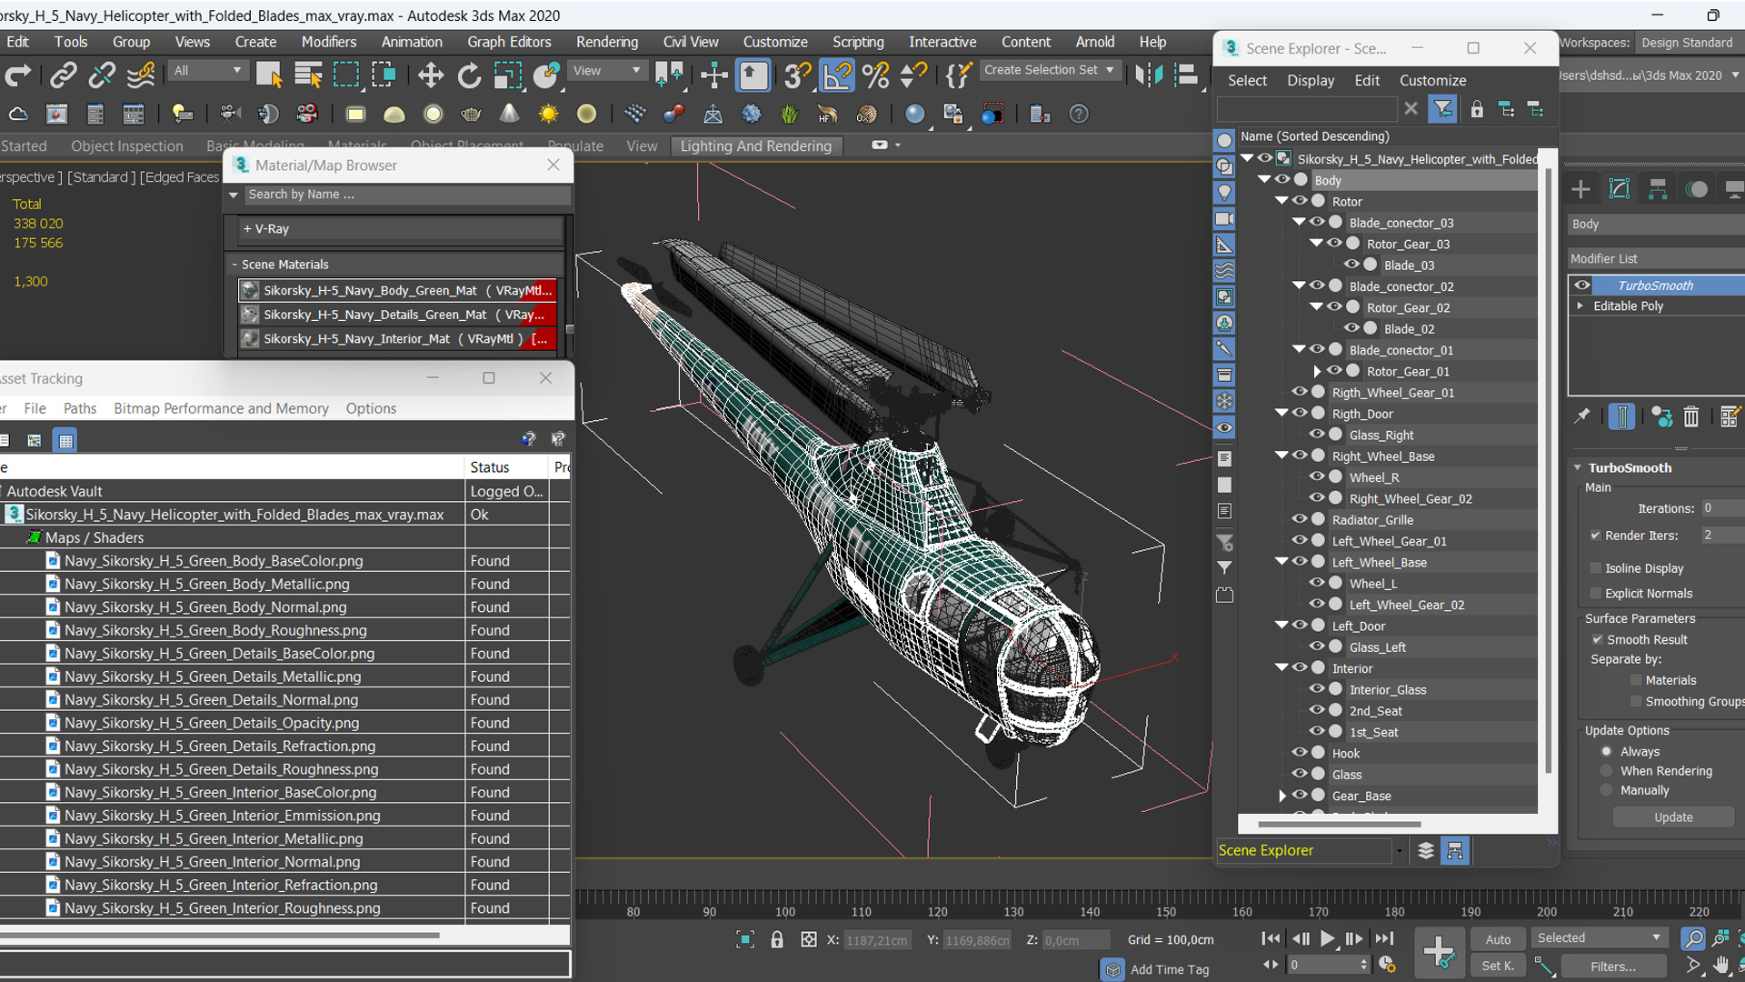Toggle the Angle Snap tool
Screen dimensions: 1745x982
pos(836,75)
